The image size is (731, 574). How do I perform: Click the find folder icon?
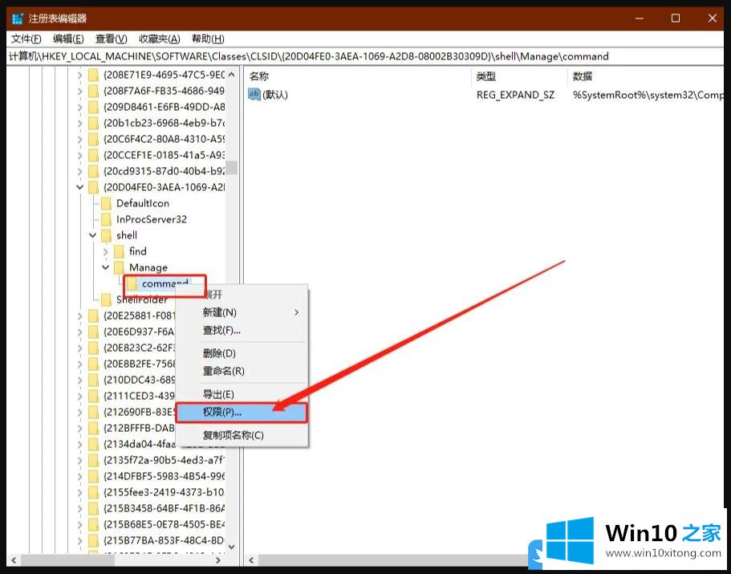[120, 252]
